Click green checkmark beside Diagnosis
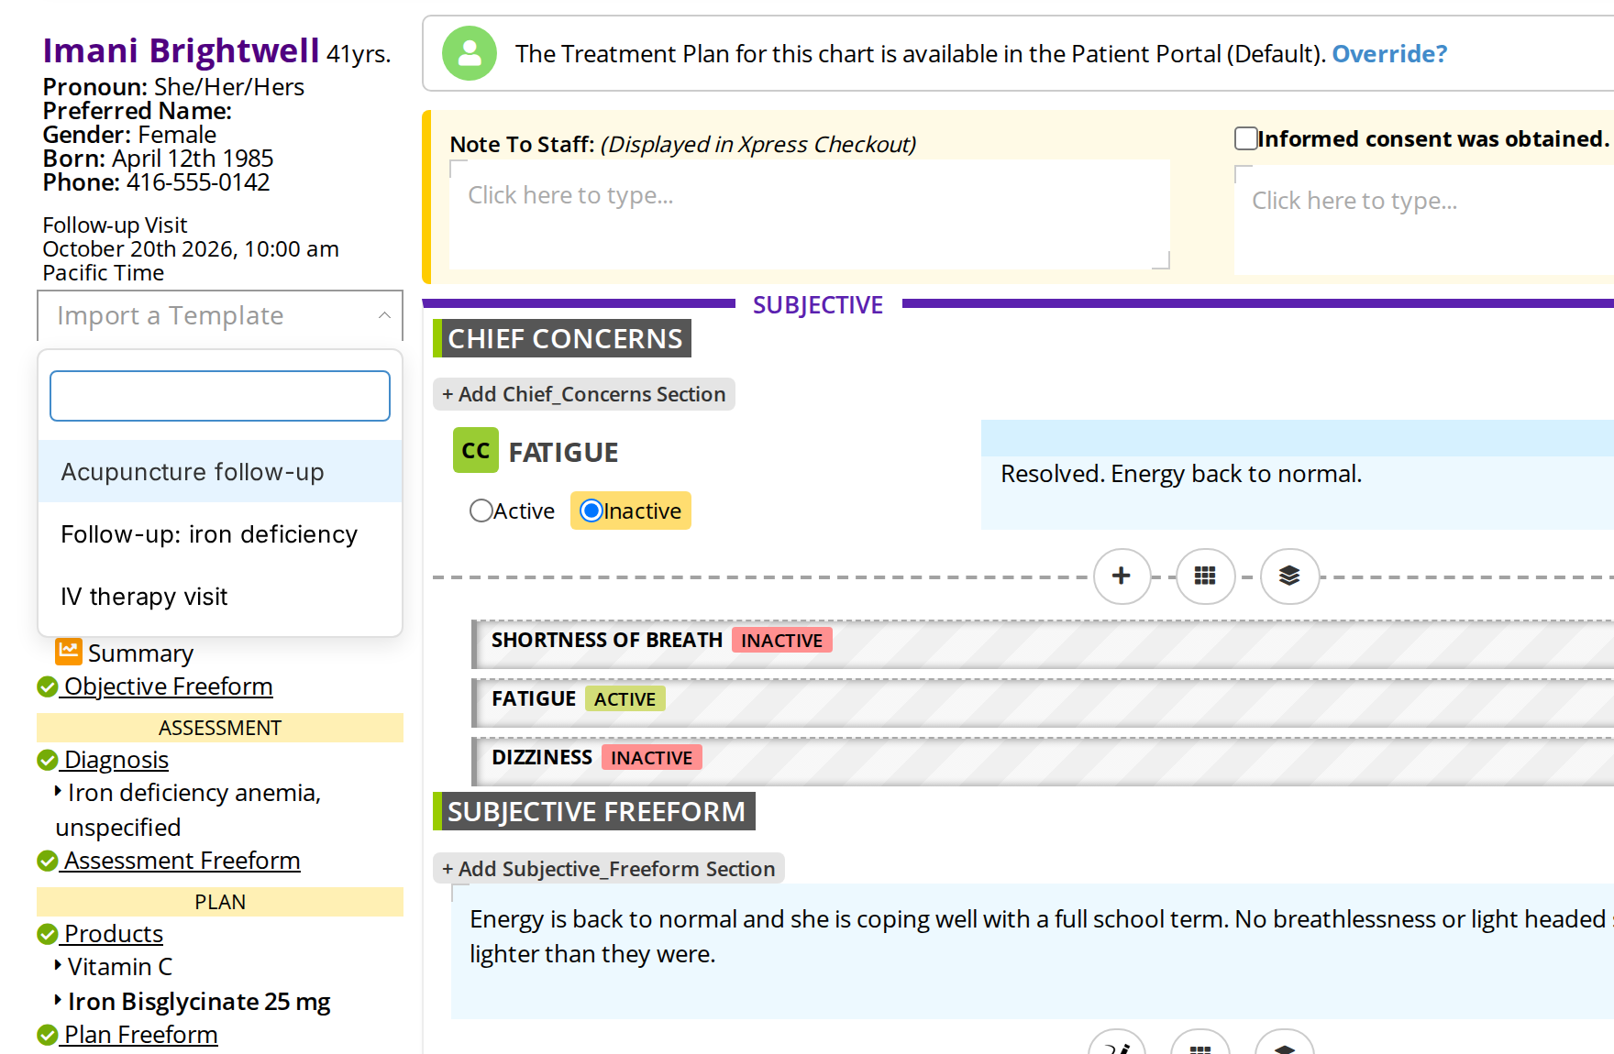The height and width of the screenshot is (1054, 1614). pos(48,760)
